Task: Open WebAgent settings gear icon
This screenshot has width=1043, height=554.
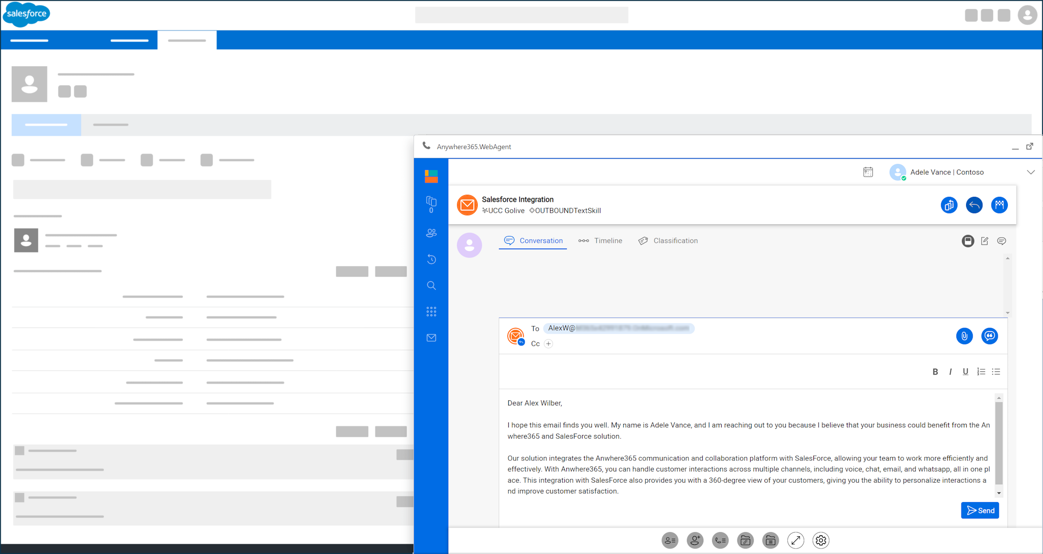Action: (821, 540)
